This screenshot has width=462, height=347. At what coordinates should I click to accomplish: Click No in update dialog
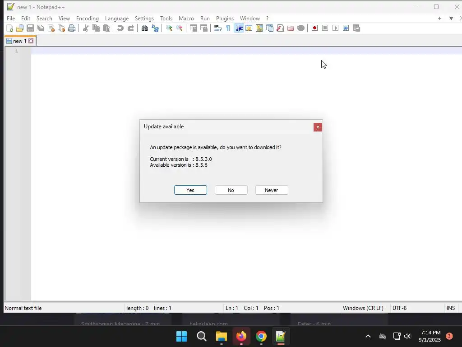(231, 190)
